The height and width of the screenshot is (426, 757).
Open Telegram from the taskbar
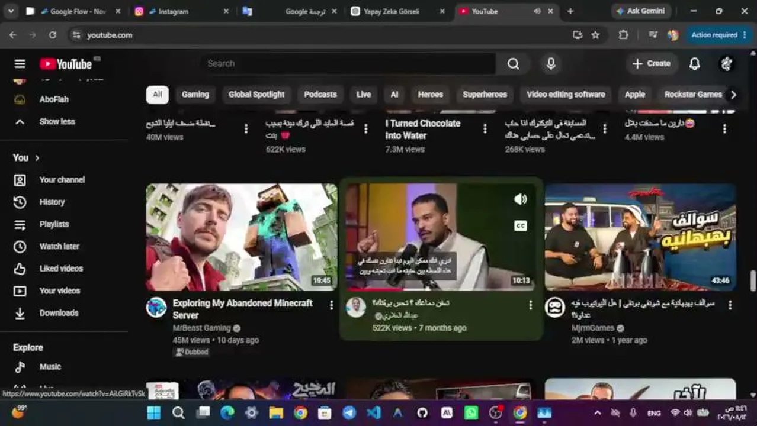click(x=349, y=413)
